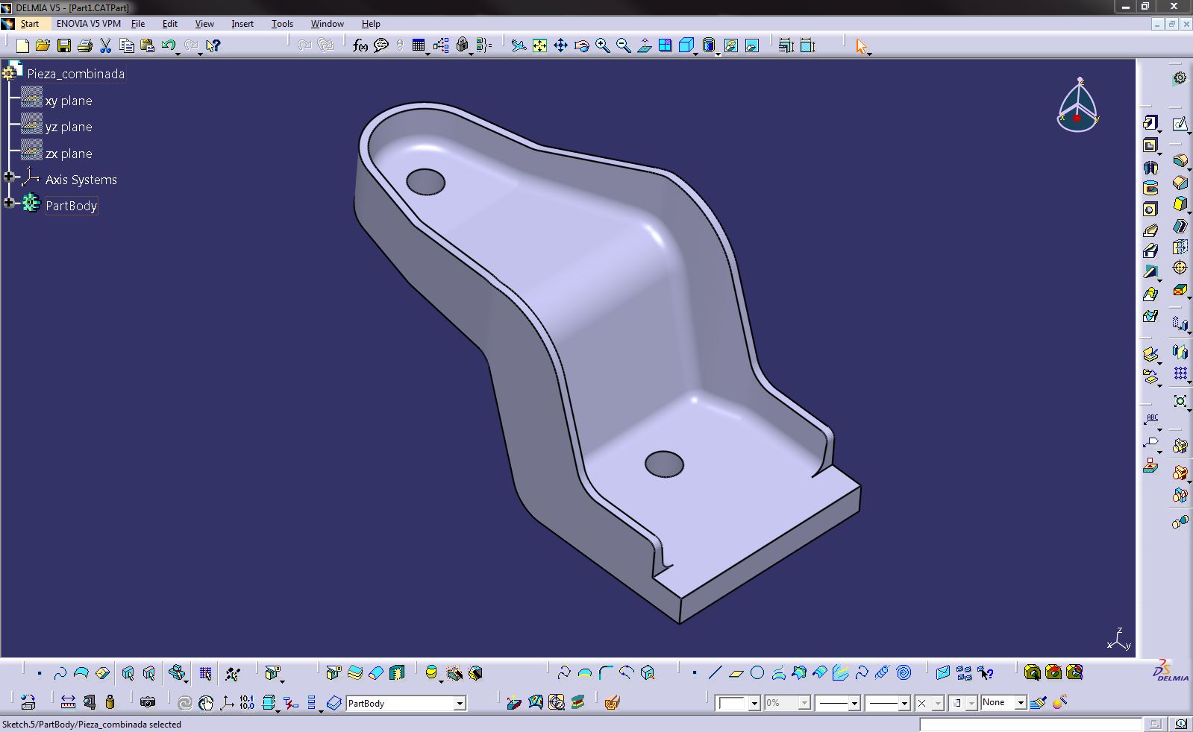Click the Painter brush icon
The width and height of the screenshot is (1193, 732).
click(1038, 702)
